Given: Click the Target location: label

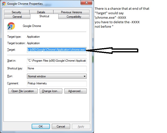Looking at the screenshot, I should 16,43.
